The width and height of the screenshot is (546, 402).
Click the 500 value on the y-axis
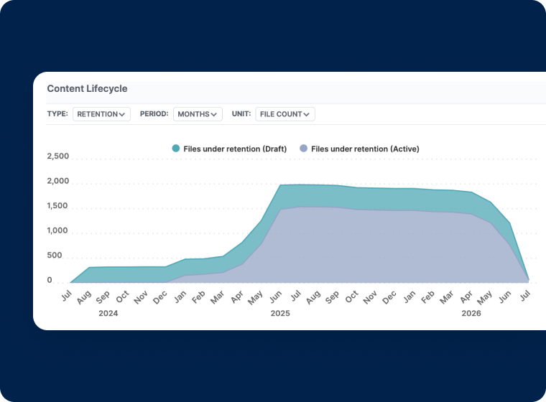55,256
